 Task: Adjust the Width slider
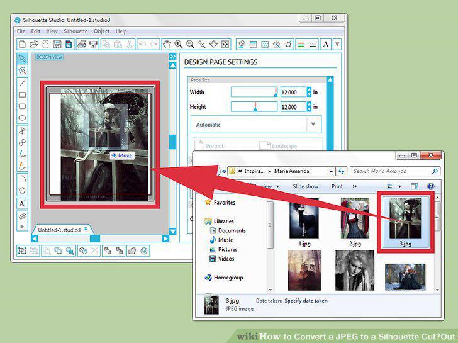click(254, 92)
